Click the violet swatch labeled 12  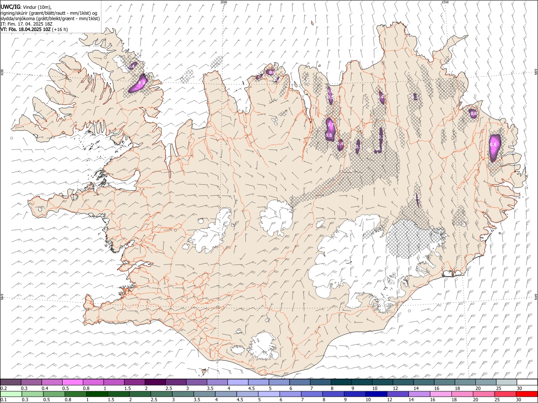[x=398, y=394]
